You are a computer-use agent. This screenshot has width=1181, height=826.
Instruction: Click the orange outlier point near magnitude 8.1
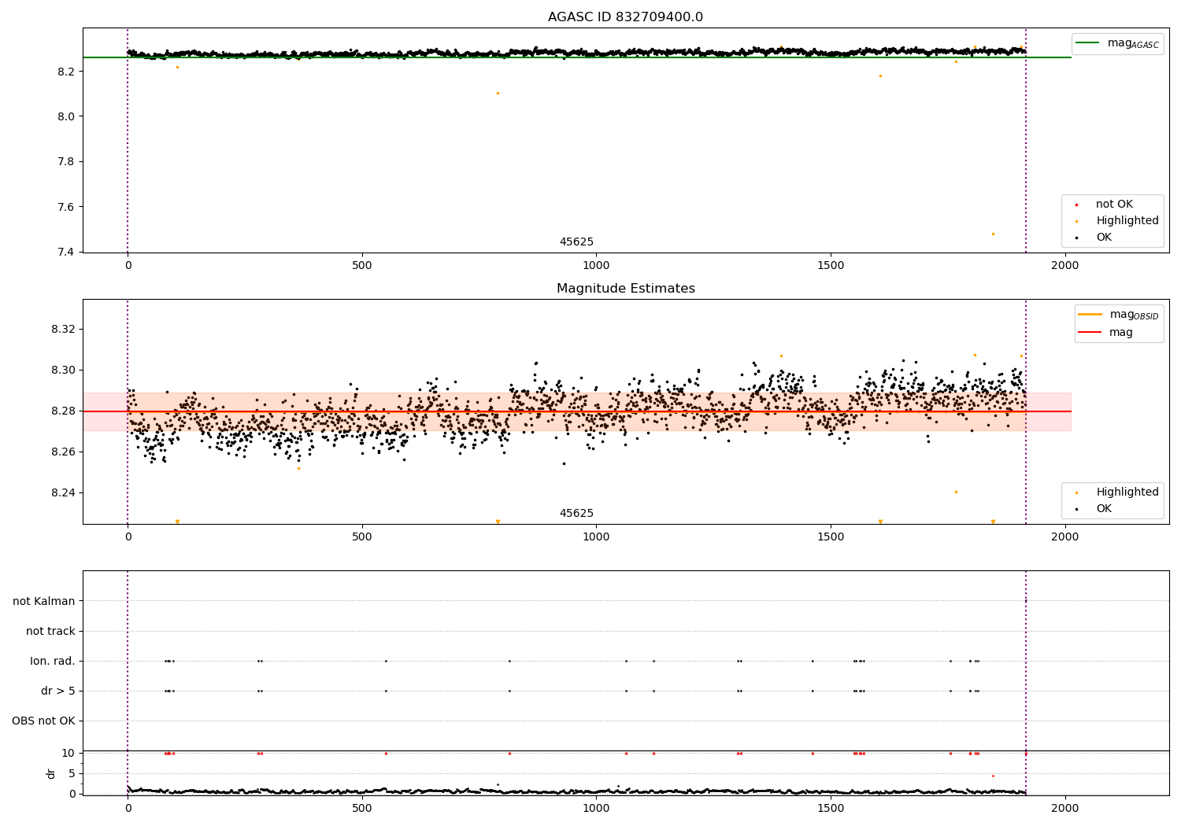(x=498, y=93)
